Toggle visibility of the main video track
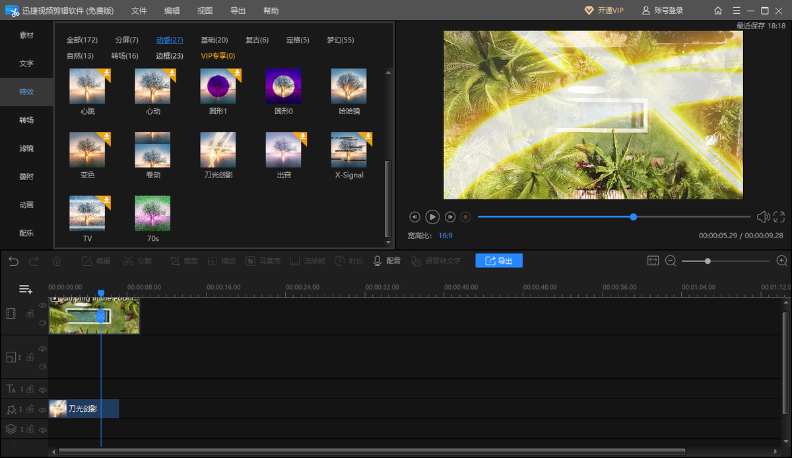The height and width of the screenshot is (458, 792). pyautogui.click(x=43, y=306)
